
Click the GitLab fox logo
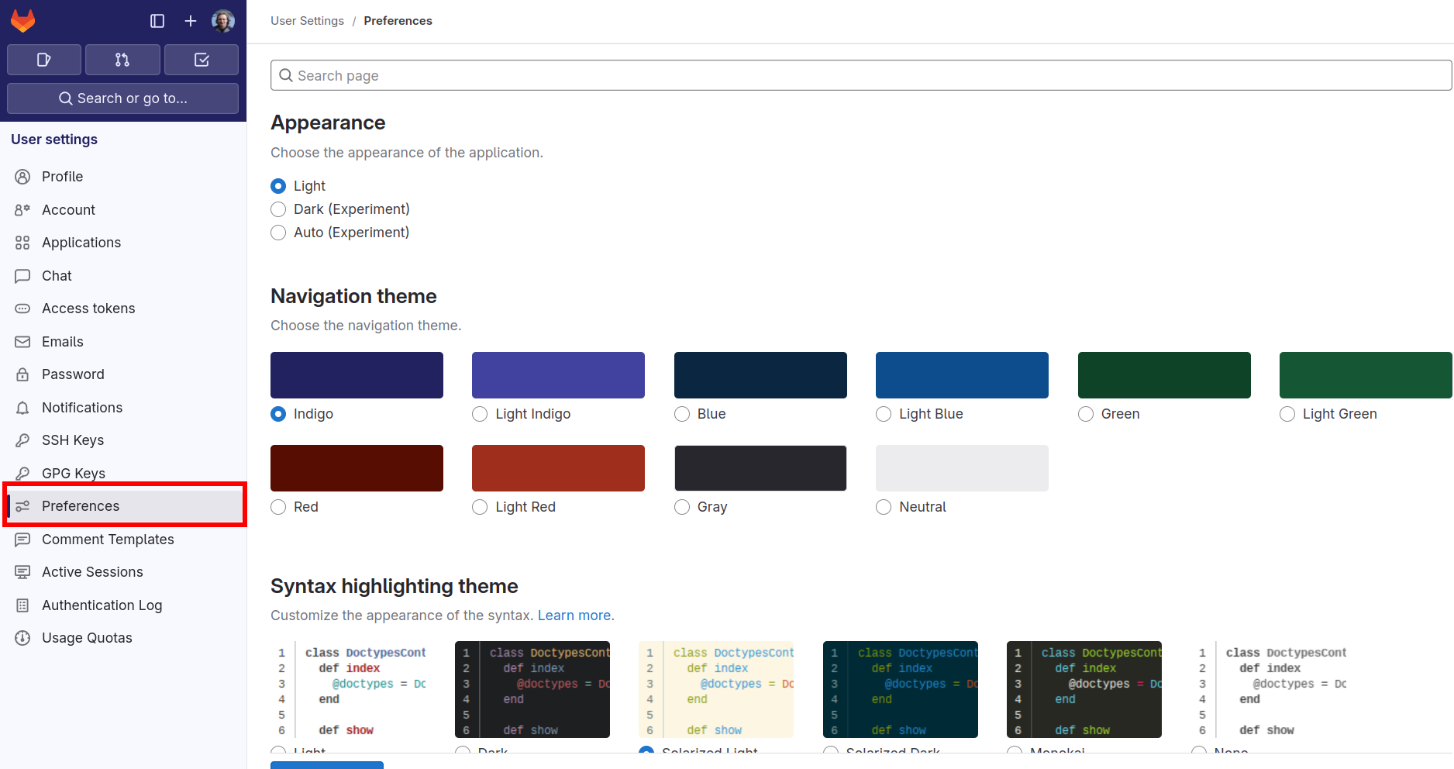23,21
